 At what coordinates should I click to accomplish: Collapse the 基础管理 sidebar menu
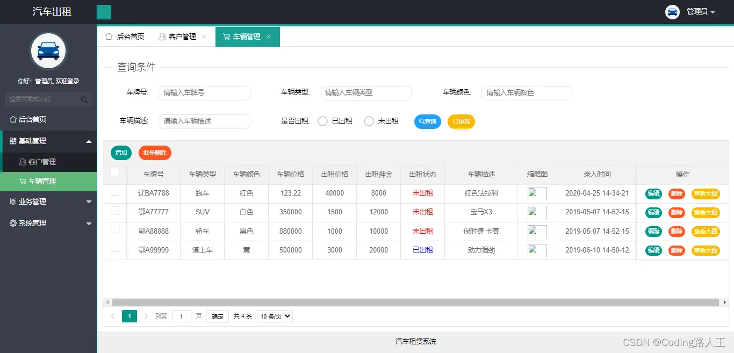48,141
